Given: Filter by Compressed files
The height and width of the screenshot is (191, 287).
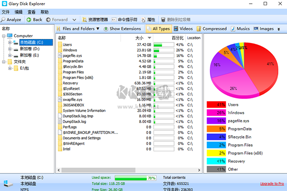Looking at the screenshot, I should [x=211, y=29].
